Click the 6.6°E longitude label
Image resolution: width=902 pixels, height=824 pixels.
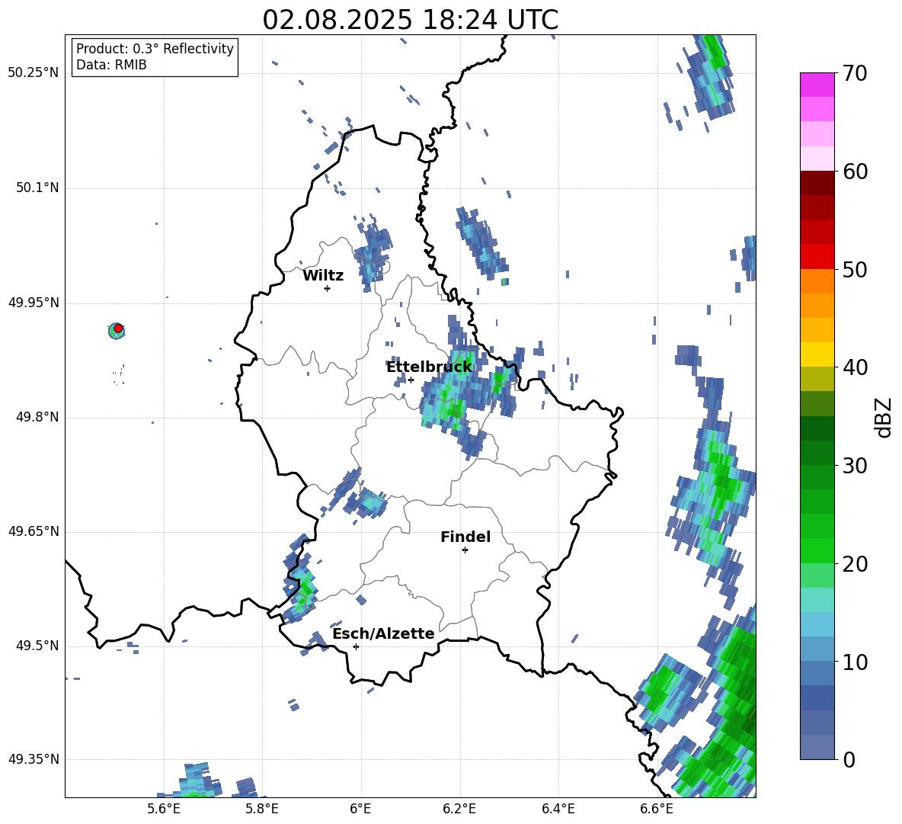pos(657,809)
